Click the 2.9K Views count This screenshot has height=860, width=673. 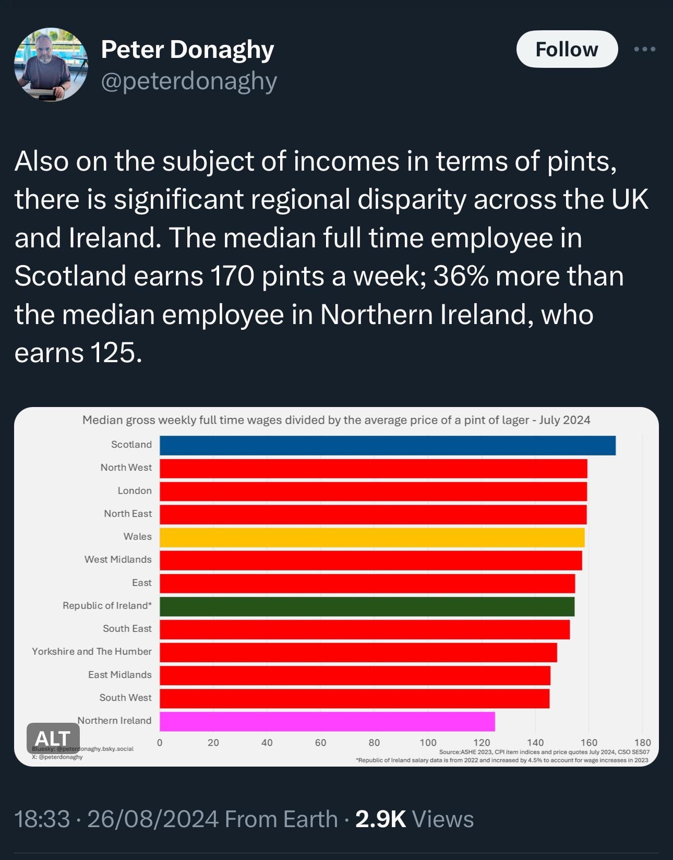pos(414,819)
